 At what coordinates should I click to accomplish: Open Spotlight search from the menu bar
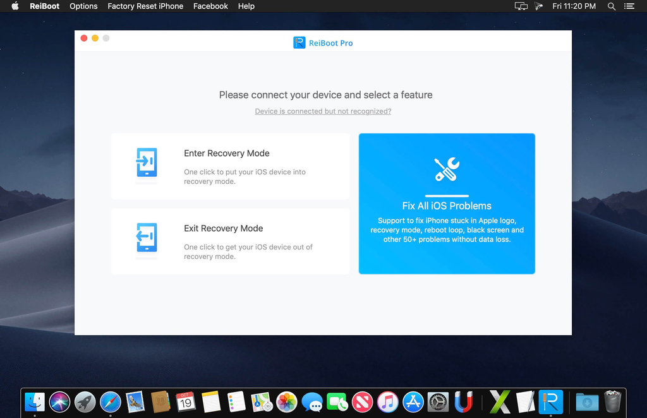point(611,6)
